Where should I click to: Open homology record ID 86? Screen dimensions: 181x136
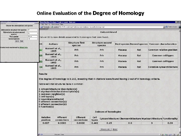click(x=41, y=55)
